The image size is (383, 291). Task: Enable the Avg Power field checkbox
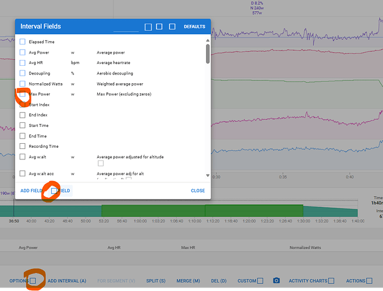tap(23, 52)
